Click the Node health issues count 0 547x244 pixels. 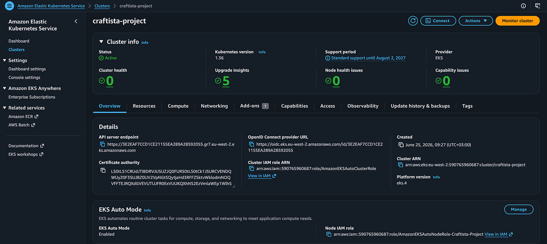(336, 81)
